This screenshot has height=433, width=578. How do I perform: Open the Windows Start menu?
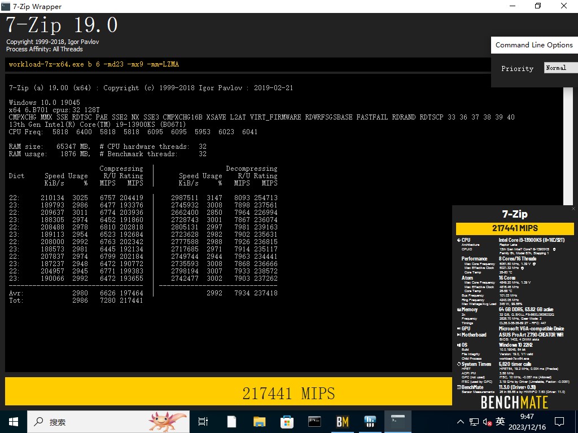pyautogui.click(x=14, y=422)
